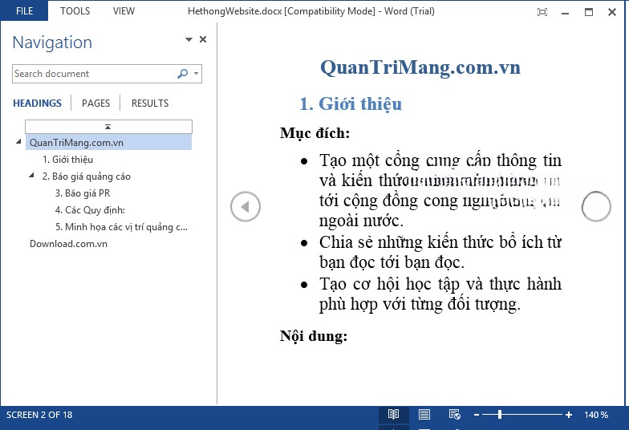This screenshot has width=629, height=430.
Task: Click the Mục đích: text
Action: coord(314,133)
